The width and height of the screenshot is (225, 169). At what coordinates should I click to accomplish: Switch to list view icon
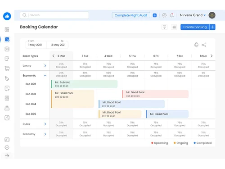coord(174,27)
